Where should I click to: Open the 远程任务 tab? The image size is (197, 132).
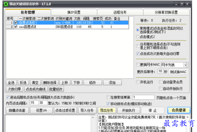(x=120, y=12)
